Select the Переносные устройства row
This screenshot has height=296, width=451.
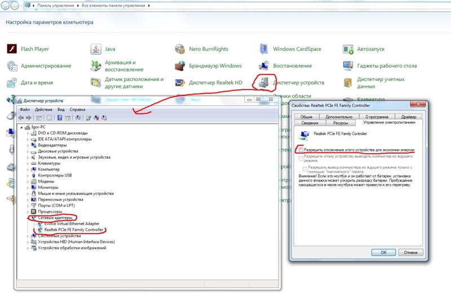coord(60,200)
